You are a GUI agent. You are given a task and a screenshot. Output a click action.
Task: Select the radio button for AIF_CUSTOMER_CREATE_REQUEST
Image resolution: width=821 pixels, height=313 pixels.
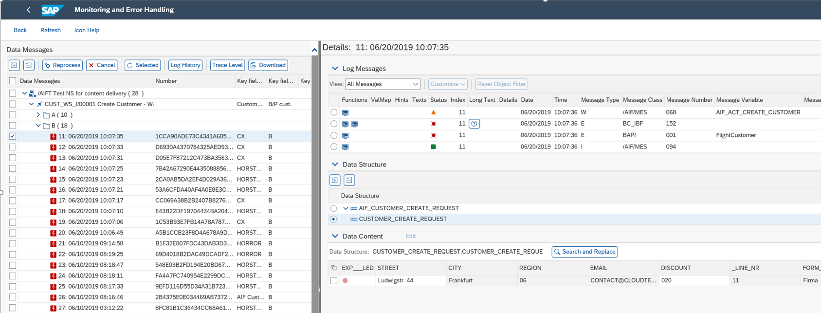[333, 208]
